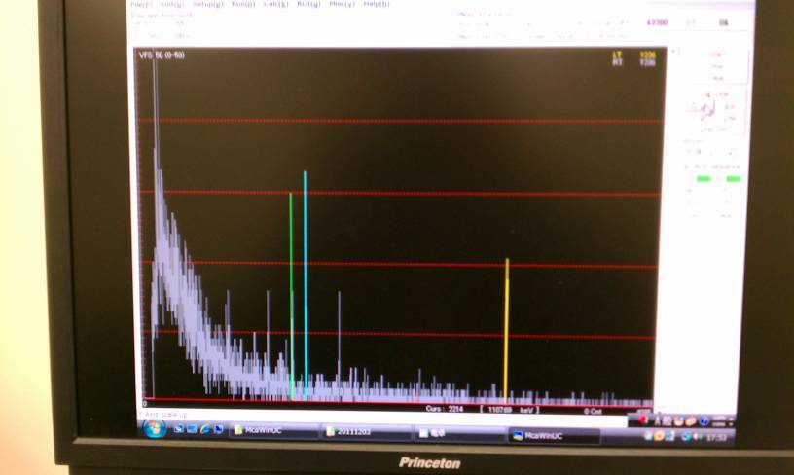The height and width of the screenshot is (475, 794).
Task: Click the Show Desktop quick launch icon
Action: click(178, 429)
